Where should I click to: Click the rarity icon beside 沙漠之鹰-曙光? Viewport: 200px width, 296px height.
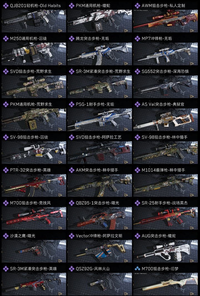pyautogui.click(x=6, y=236)
